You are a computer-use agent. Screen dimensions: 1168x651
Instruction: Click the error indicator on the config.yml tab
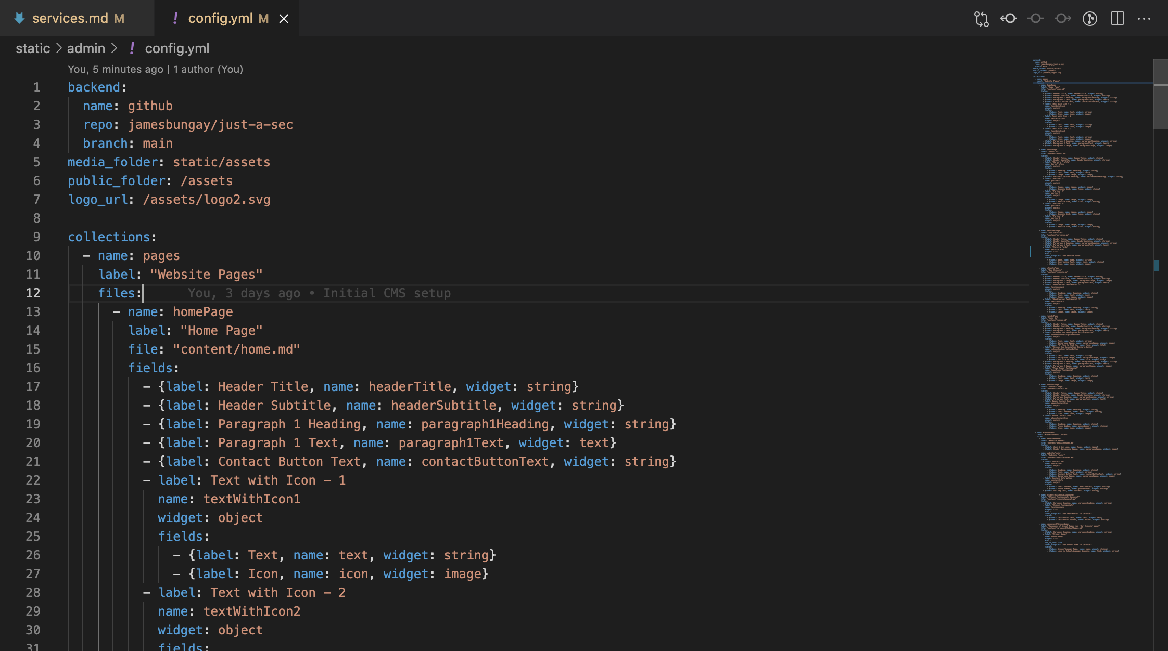(x=175, y=18)
